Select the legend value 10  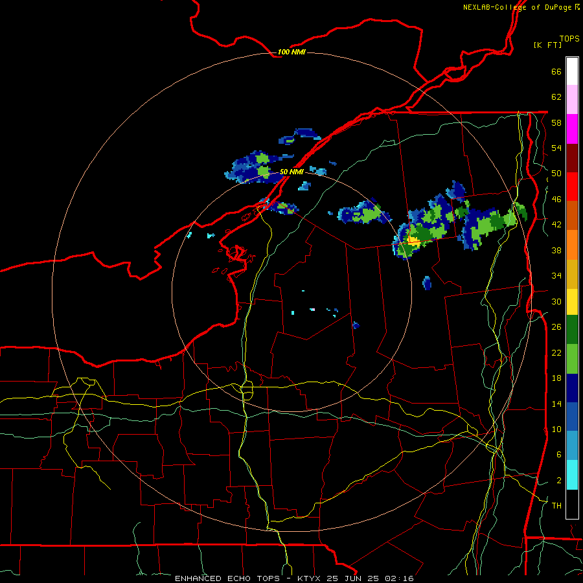(x=556, y=429)
